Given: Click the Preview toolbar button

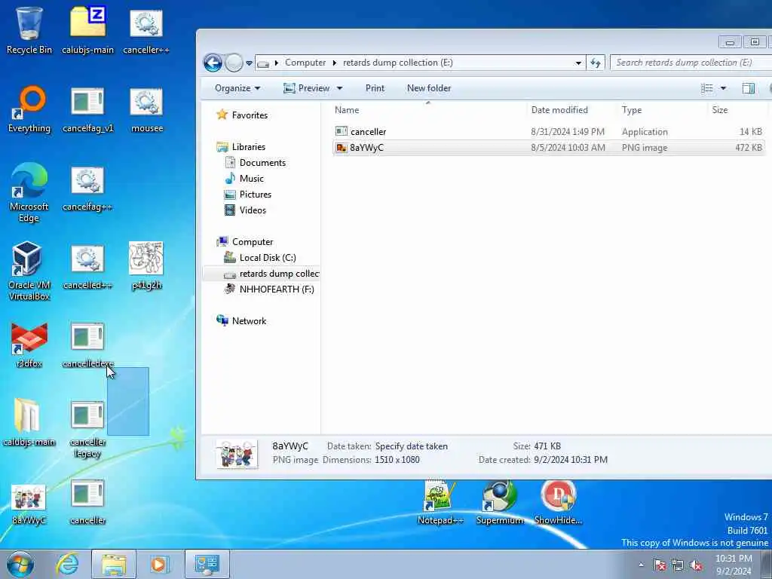Looking at the screenshot, I should tap(308, 88).
